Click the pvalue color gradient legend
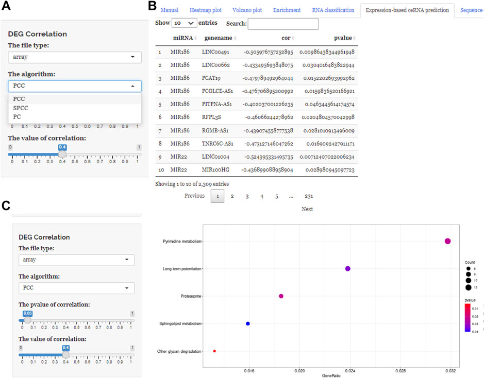Screen dimensions: 485x378 point(467,317)
